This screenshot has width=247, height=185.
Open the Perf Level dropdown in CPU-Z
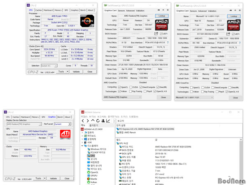point(63,124)
